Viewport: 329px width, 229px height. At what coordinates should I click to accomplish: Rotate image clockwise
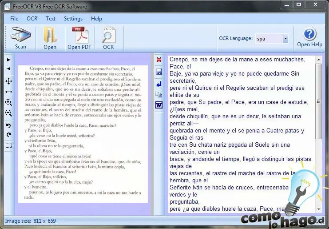tap(8, 135)
